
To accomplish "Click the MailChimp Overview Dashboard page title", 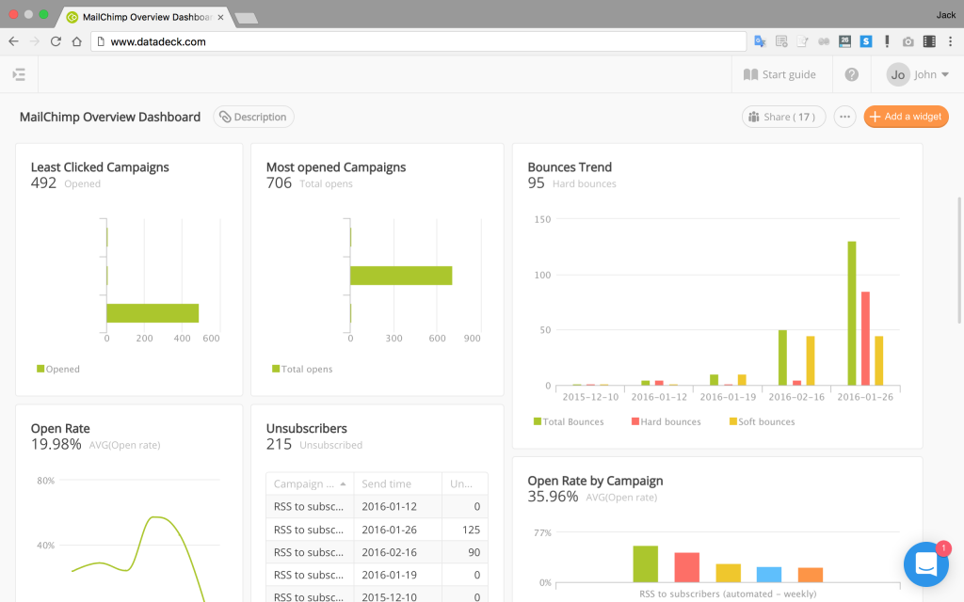I will coord(110,117).
